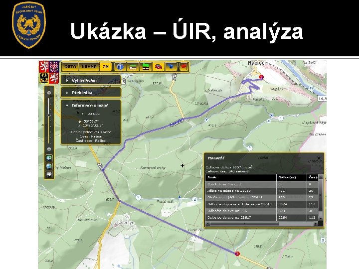This screenshot has height=269, width=359.
Task: Select the ZM base map layer
Action: 106,67
